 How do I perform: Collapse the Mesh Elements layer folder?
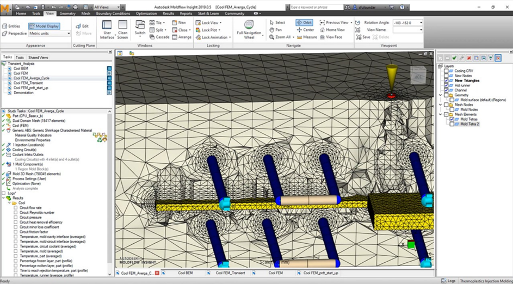440,114
